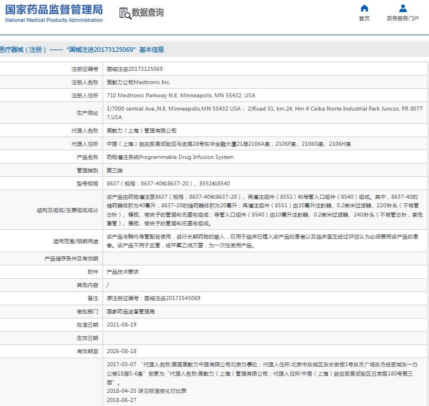This screenshot has height=406, width=429.
Task: Select the 7000 central Ave production address
Action: coord(264,113)
